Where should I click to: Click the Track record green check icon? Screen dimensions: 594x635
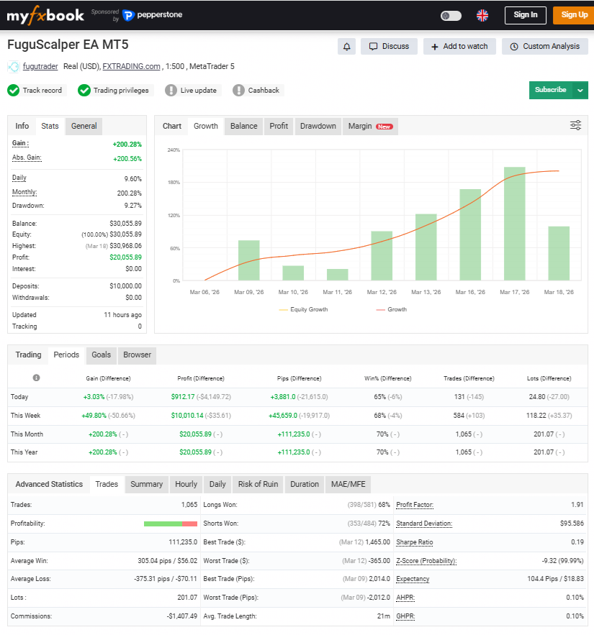(x=14, y=91)
